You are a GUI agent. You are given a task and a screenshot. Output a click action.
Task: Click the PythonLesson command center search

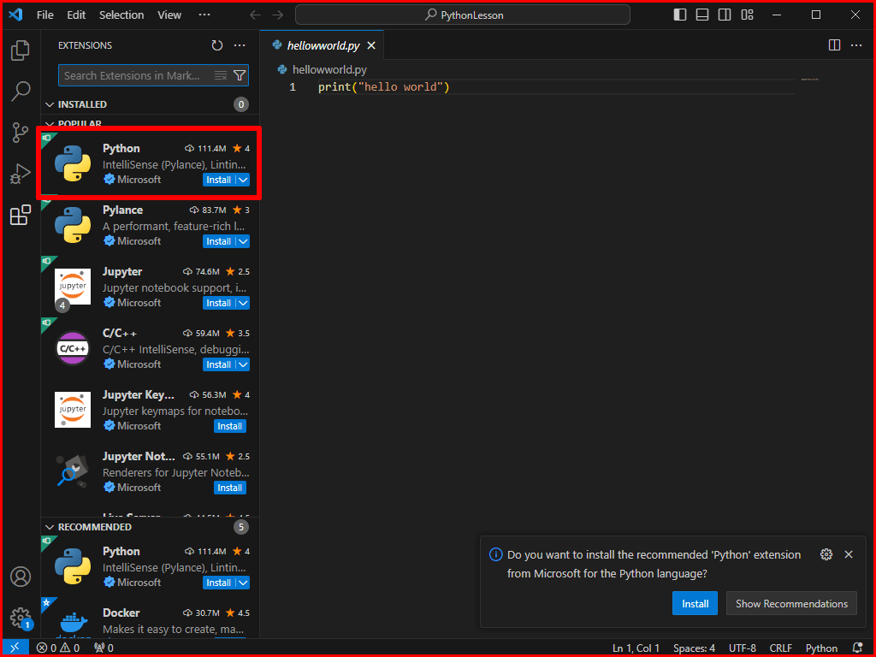(x=463, y=15)
